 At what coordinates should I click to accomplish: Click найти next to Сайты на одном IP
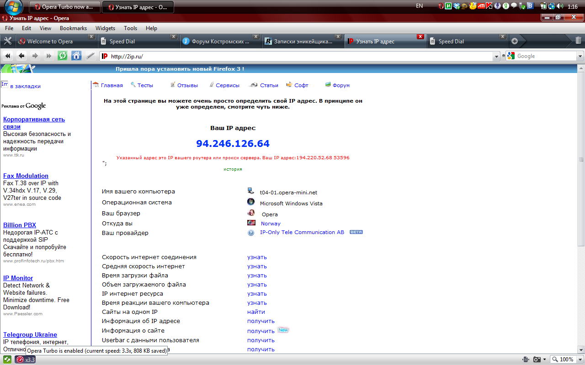[x=256, y=312]
